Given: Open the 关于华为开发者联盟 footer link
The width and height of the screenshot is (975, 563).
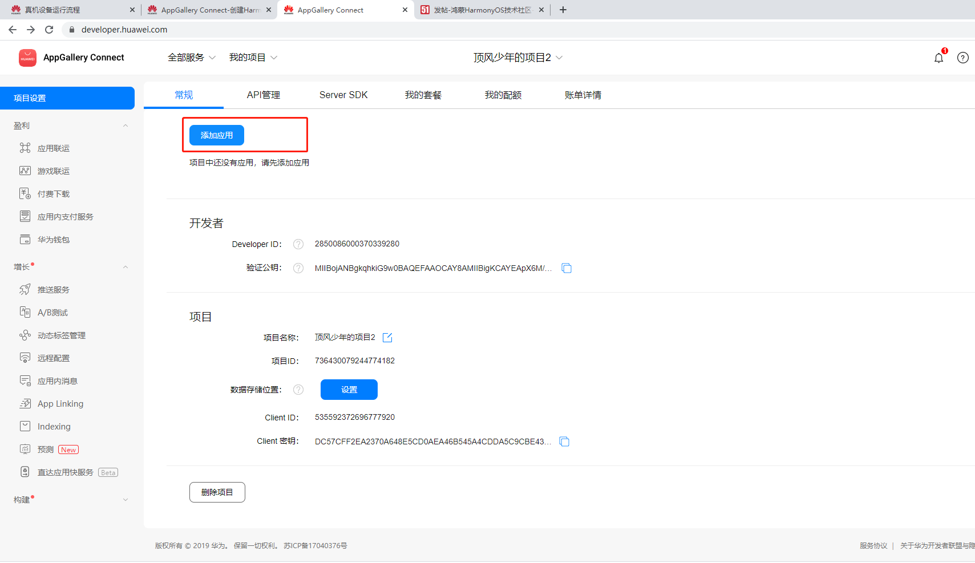Looking at the screenshot, I should [937, 546].
